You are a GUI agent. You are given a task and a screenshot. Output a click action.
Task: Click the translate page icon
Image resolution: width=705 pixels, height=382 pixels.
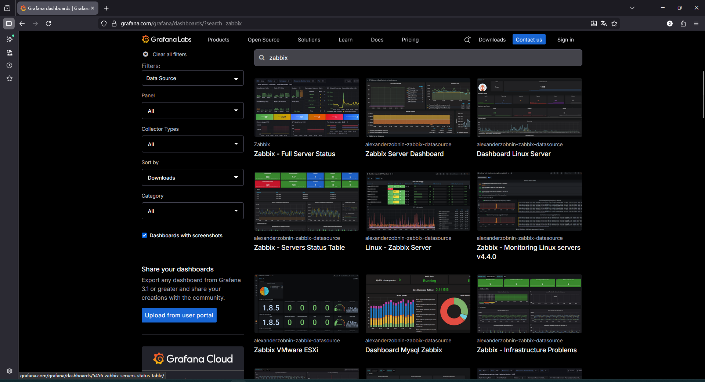pyautogui.click(x=604, y=24)
